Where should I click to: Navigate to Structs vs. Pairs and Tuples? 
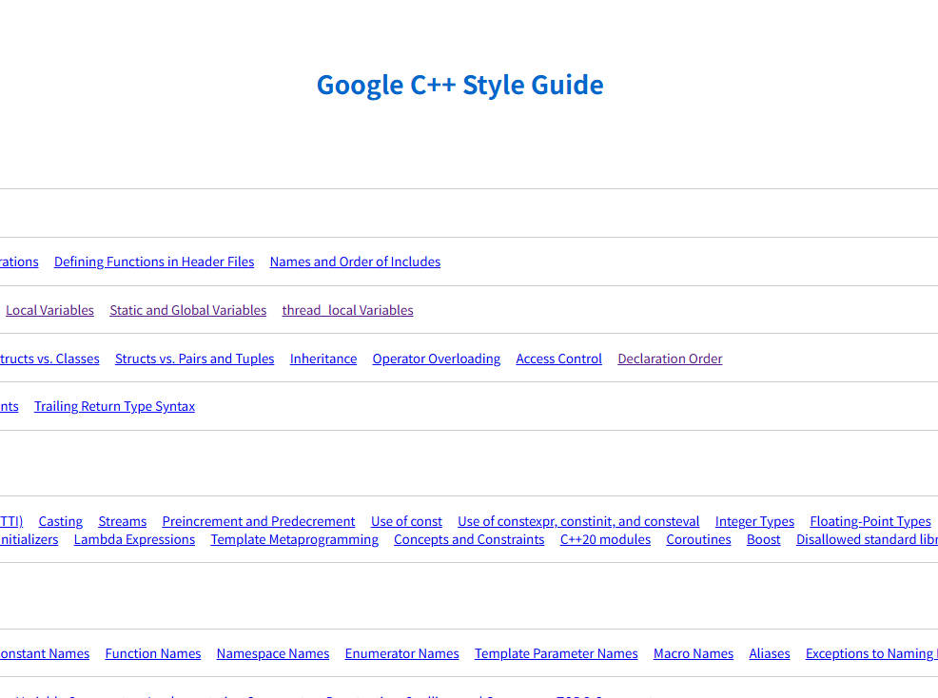pos(194,359)
